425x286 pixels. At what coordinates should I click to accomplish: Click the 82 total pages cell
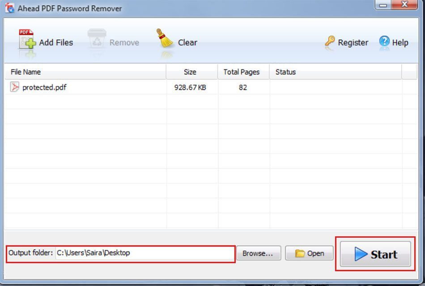(243, 87)
